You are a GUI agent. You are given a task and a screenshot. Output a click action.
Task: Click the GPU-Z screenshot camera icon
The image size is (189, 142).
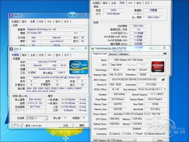coord(165,54)
